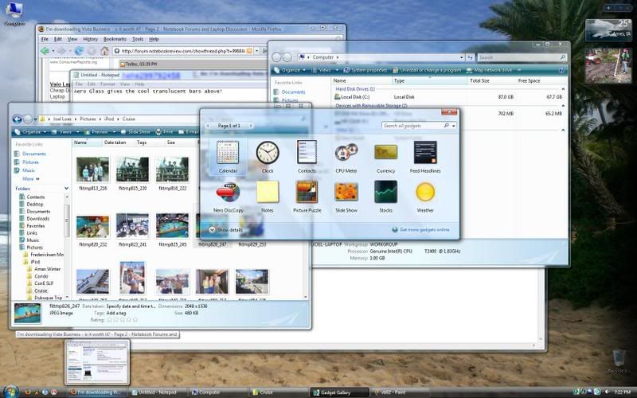Click Add a tag in details pane

tap(116, 313)
